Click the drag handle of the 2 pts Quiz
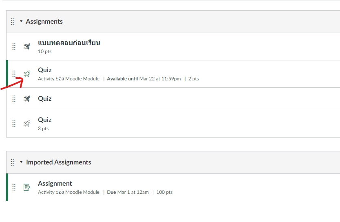This screenshot has width=340, height=222. 14,74
